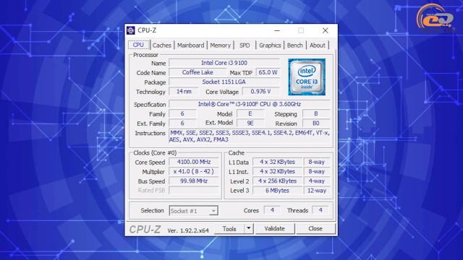Screen dimensions: 463x260
Task: Click the L1 Data 4 x 32 KBytes value
Action: tap(277, 162)
